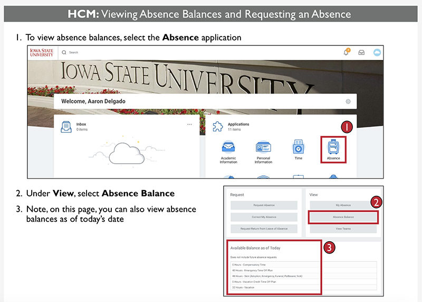Click the '0 items' inbox count
Image resolution: width=422 pixels, height=302 pixels.
82,129
